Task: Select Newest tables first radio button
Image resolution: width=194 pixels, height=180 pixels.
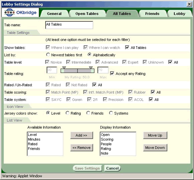Action: [48, 55]
